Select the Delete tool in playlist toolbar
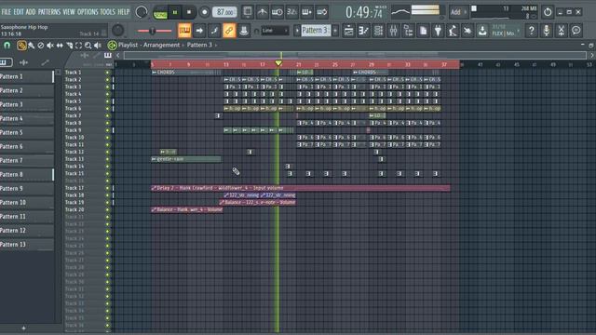596x335 pixels. point(41,46)
